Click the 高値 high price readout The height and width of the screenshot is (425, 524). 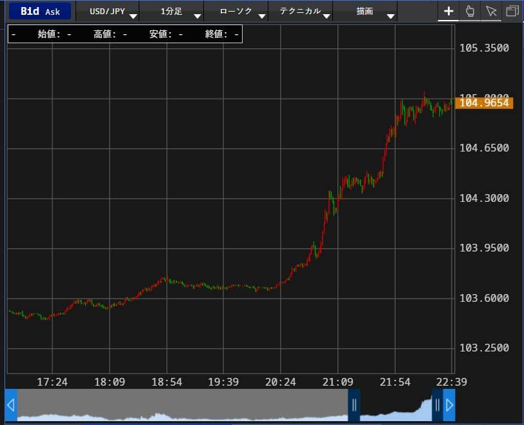tap(110, 34)
